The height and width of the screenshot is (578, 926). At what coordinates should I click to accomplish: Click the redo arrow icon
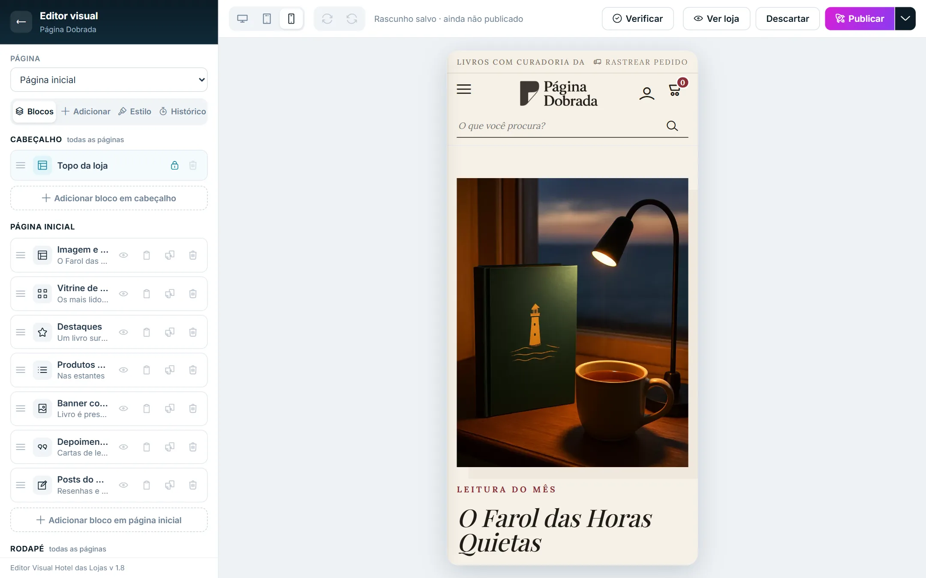[x=352, y=19]
